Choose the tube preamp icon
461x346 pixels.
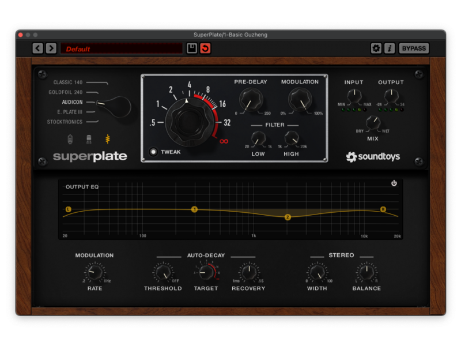tap(70, 139)
